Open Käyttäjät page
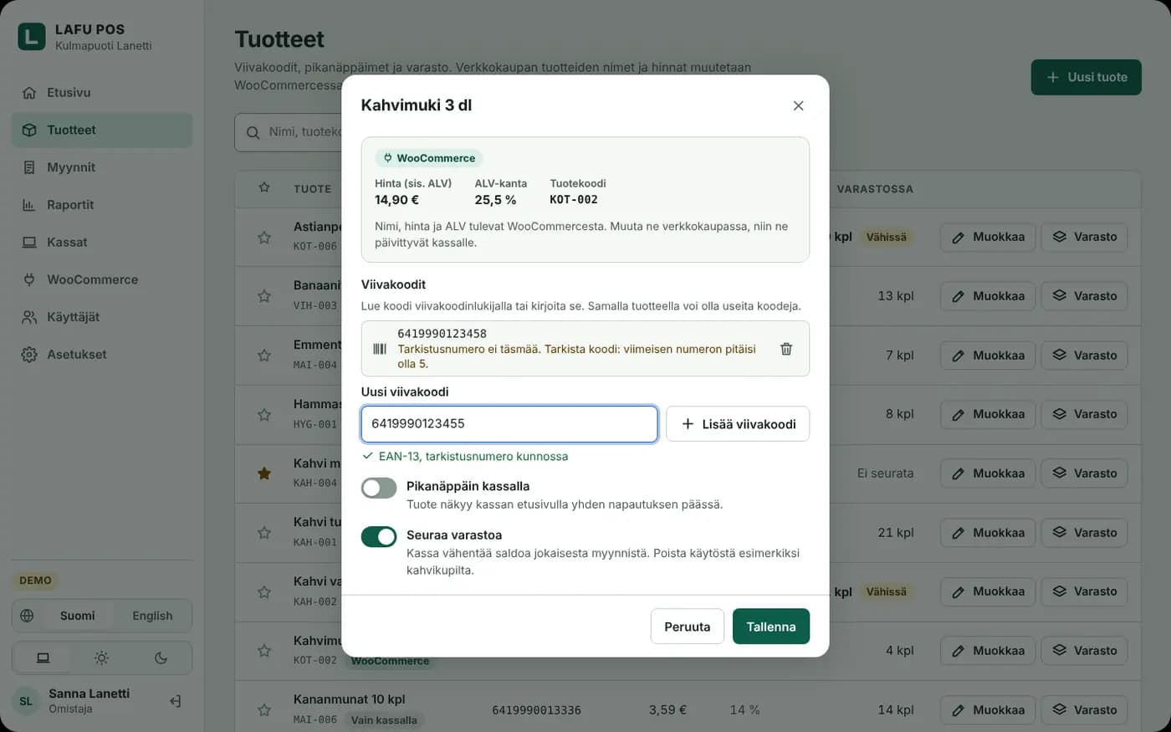The height and width of the screenshot is (732, 1171). tap(102, 317)
